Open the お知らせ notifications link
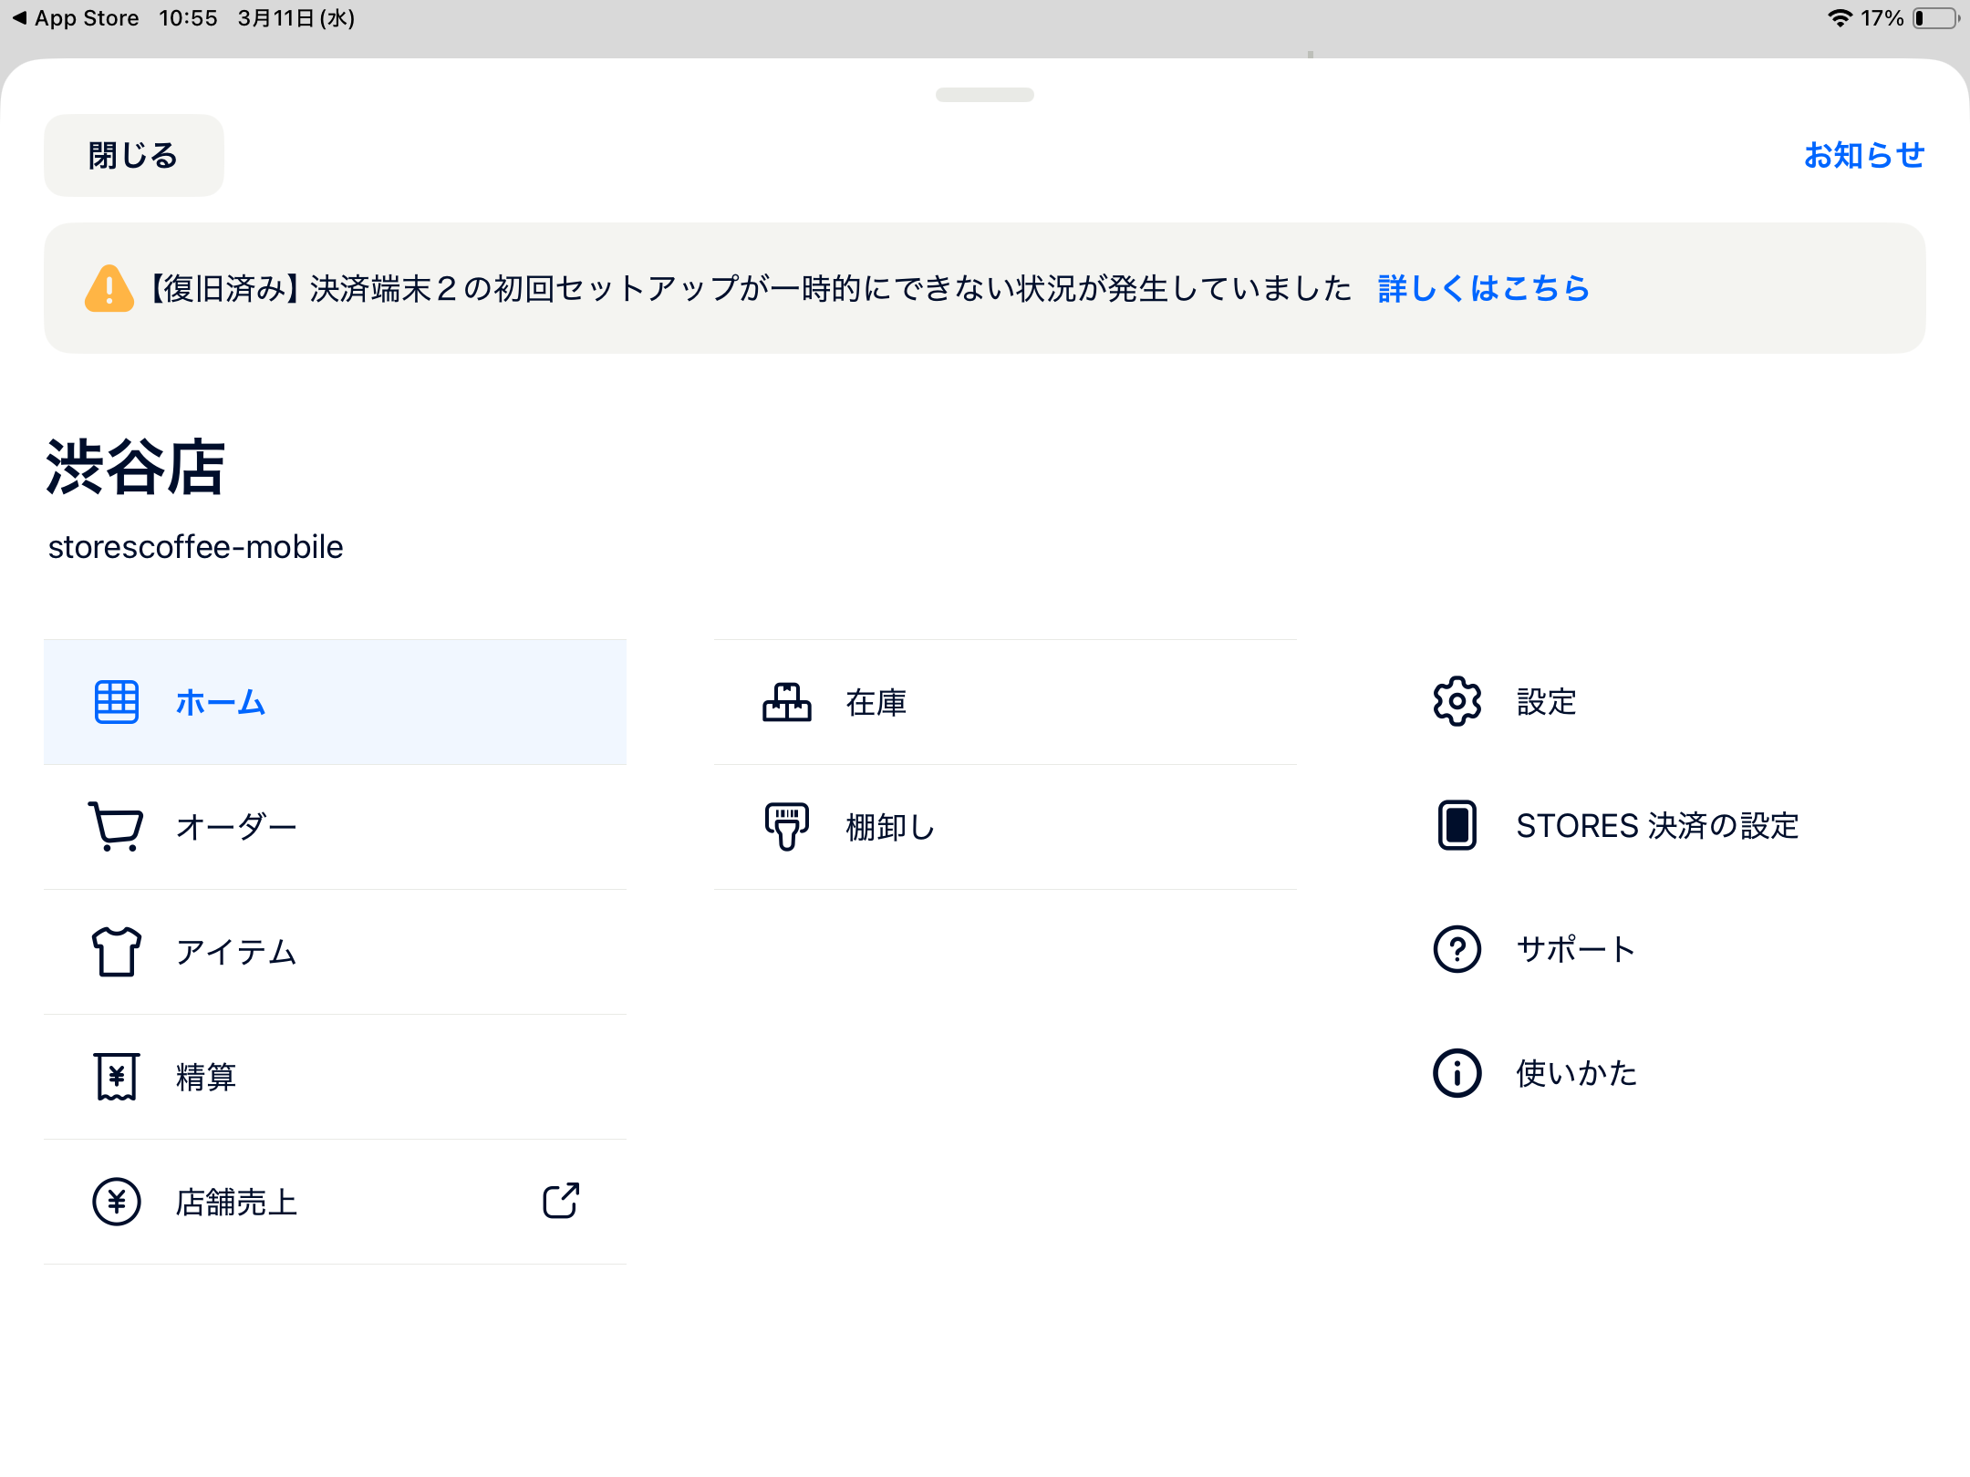1970x1477 pixels. click(x=1863, y=155)
